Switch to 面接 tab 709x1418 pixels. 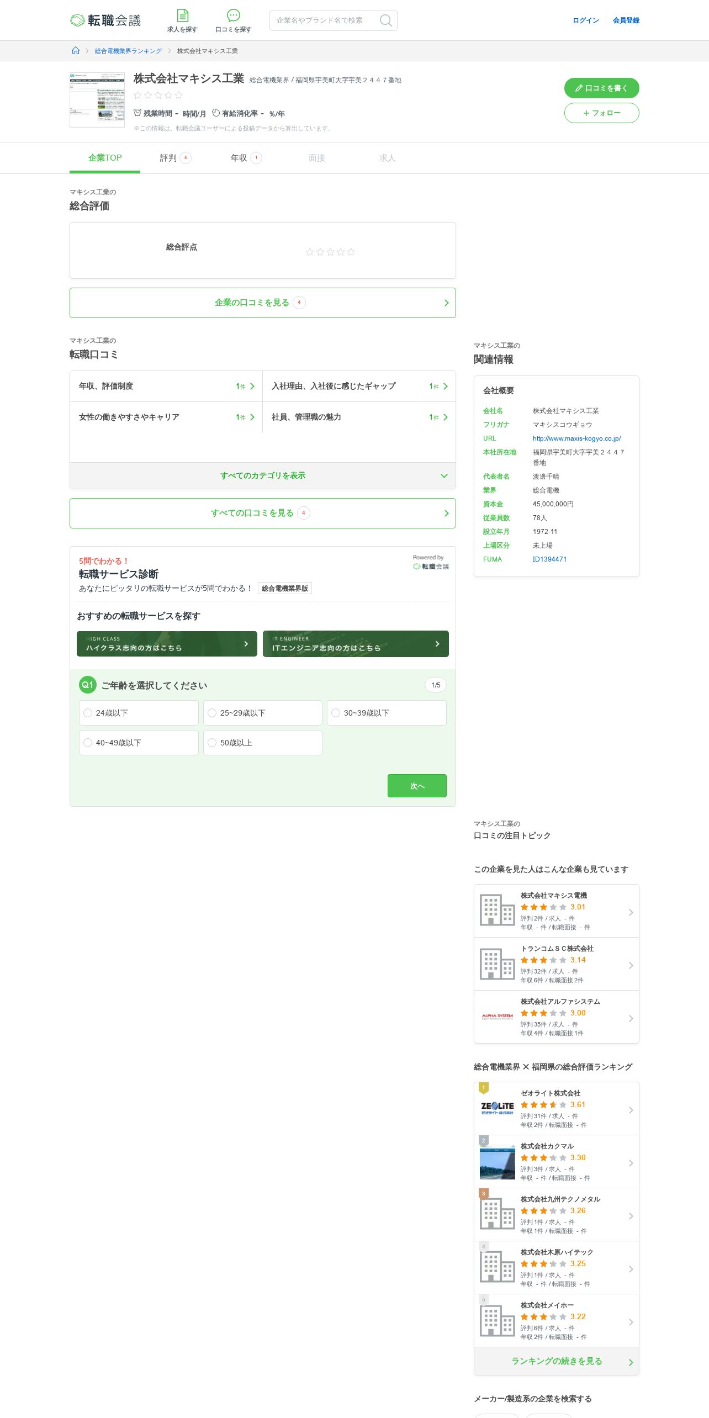317,158
